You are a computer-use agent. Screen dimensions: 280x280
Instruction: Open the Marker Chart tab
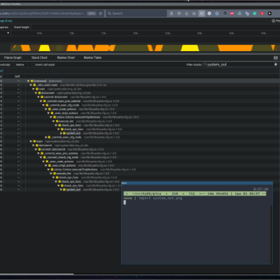click(x=66, y=57)
